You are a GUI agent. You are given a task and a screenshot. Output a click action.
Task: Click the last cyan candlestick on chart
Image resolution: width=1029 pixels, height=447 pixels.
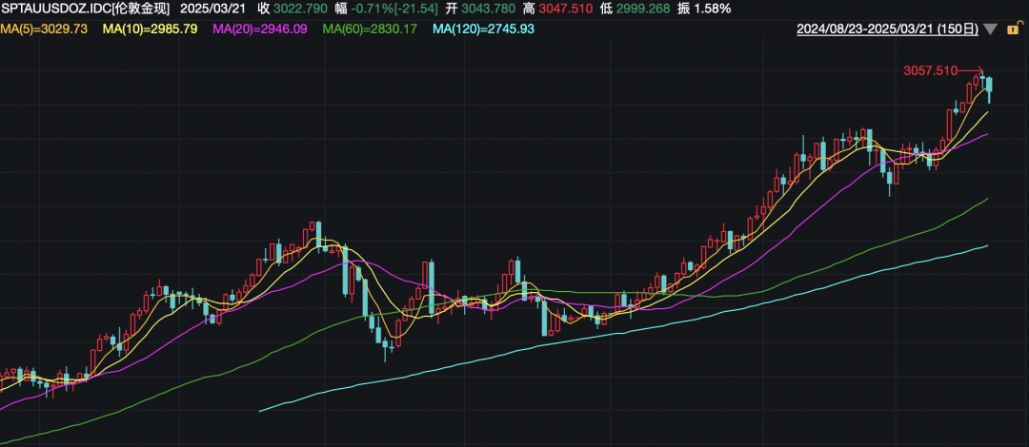pos(990,88)
